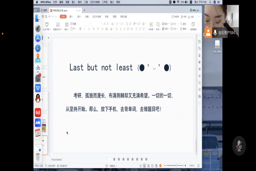
Task: Open System Preferences in the dock
Action: click(38, 78)
